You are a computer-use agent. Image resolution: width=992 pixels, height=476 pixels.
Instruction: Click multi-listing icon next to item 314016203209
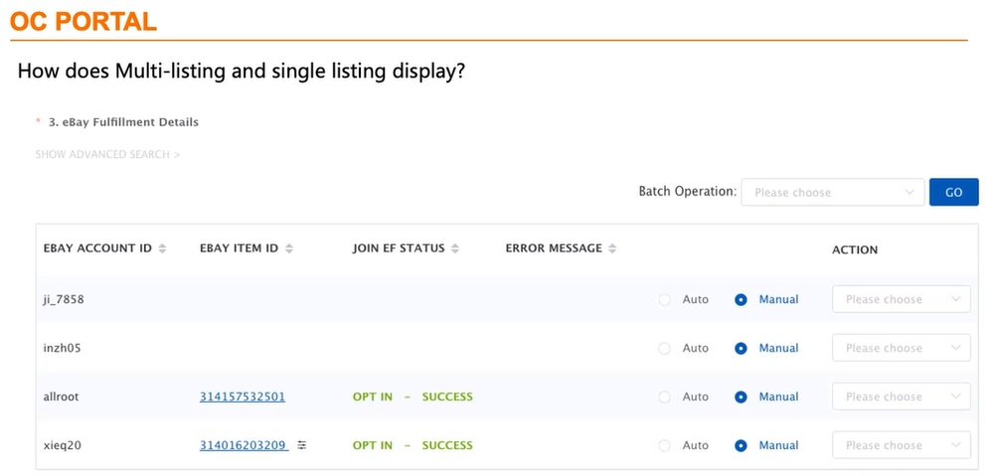click(x=302, y=445)
